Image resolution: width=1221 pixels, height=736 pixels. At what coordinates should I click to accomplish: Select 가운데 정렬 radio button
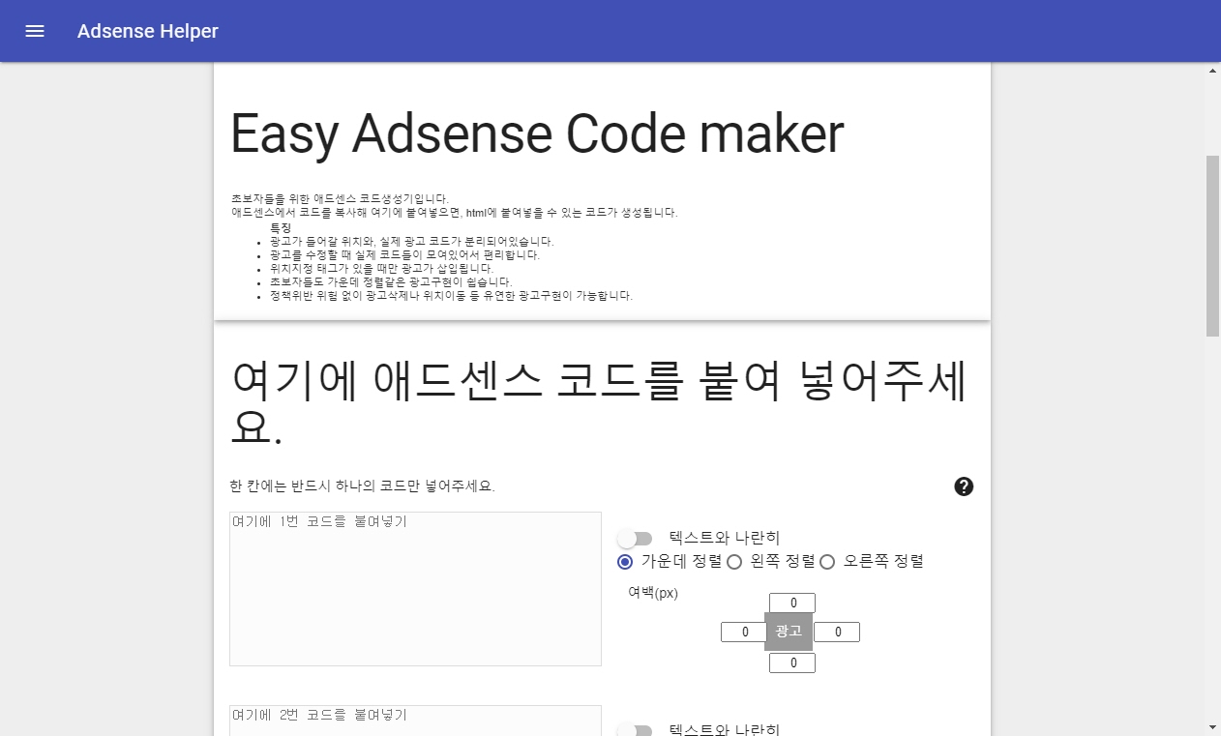click(625, 562)
